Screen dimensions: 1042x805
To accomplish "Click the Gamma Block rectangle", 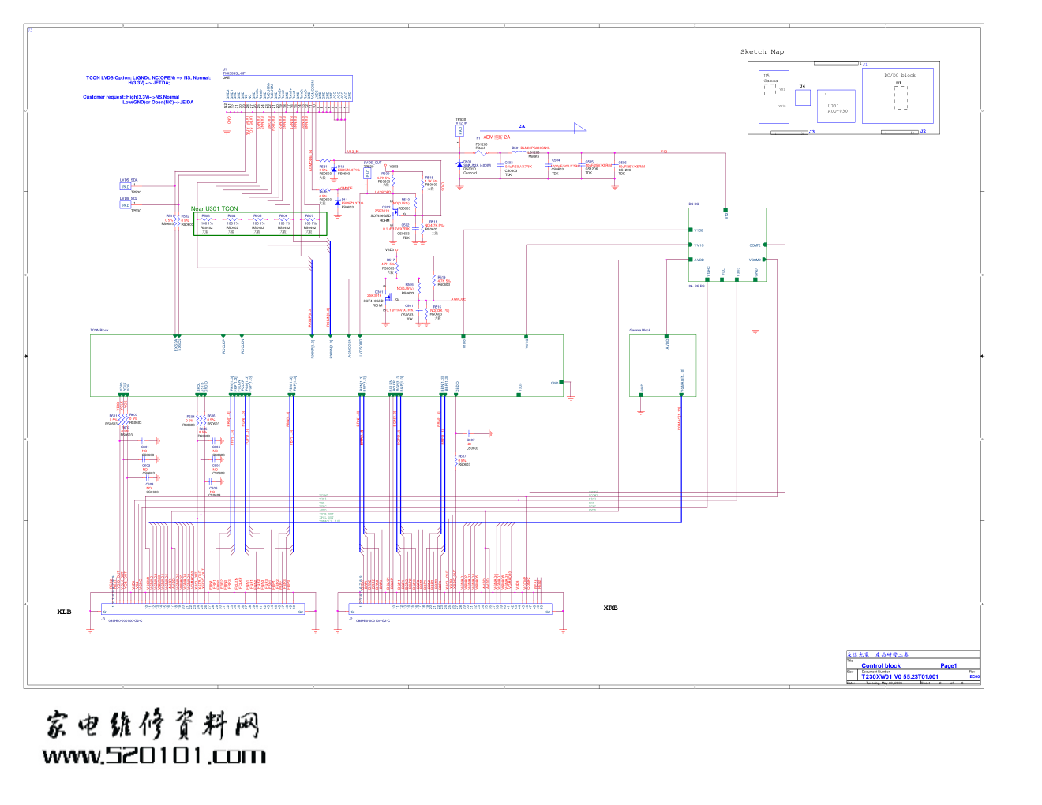I will [662, 363].
